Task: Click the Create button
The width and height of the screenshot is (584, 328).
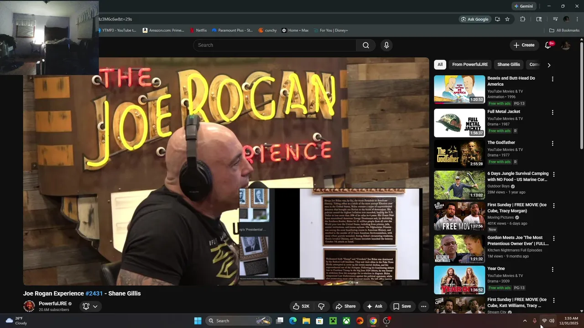Action: (524, 45)
